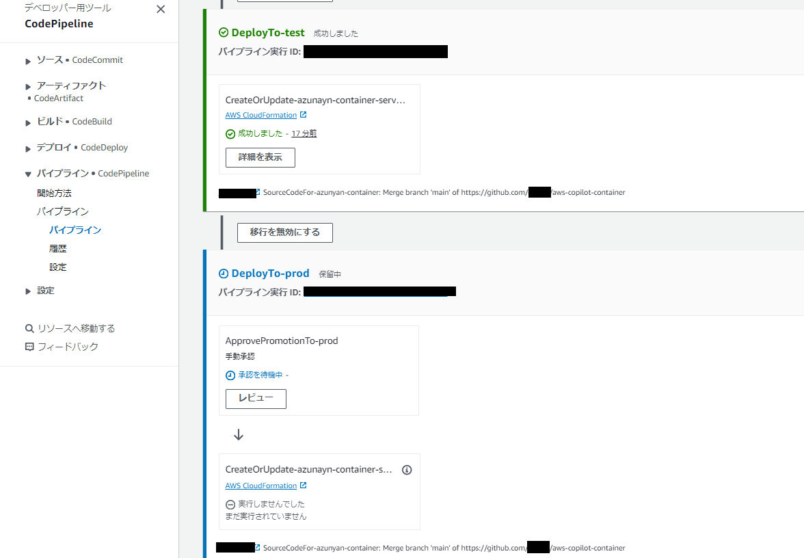
Task: Open the 履歴 menu item
Action: coord(58,249)
